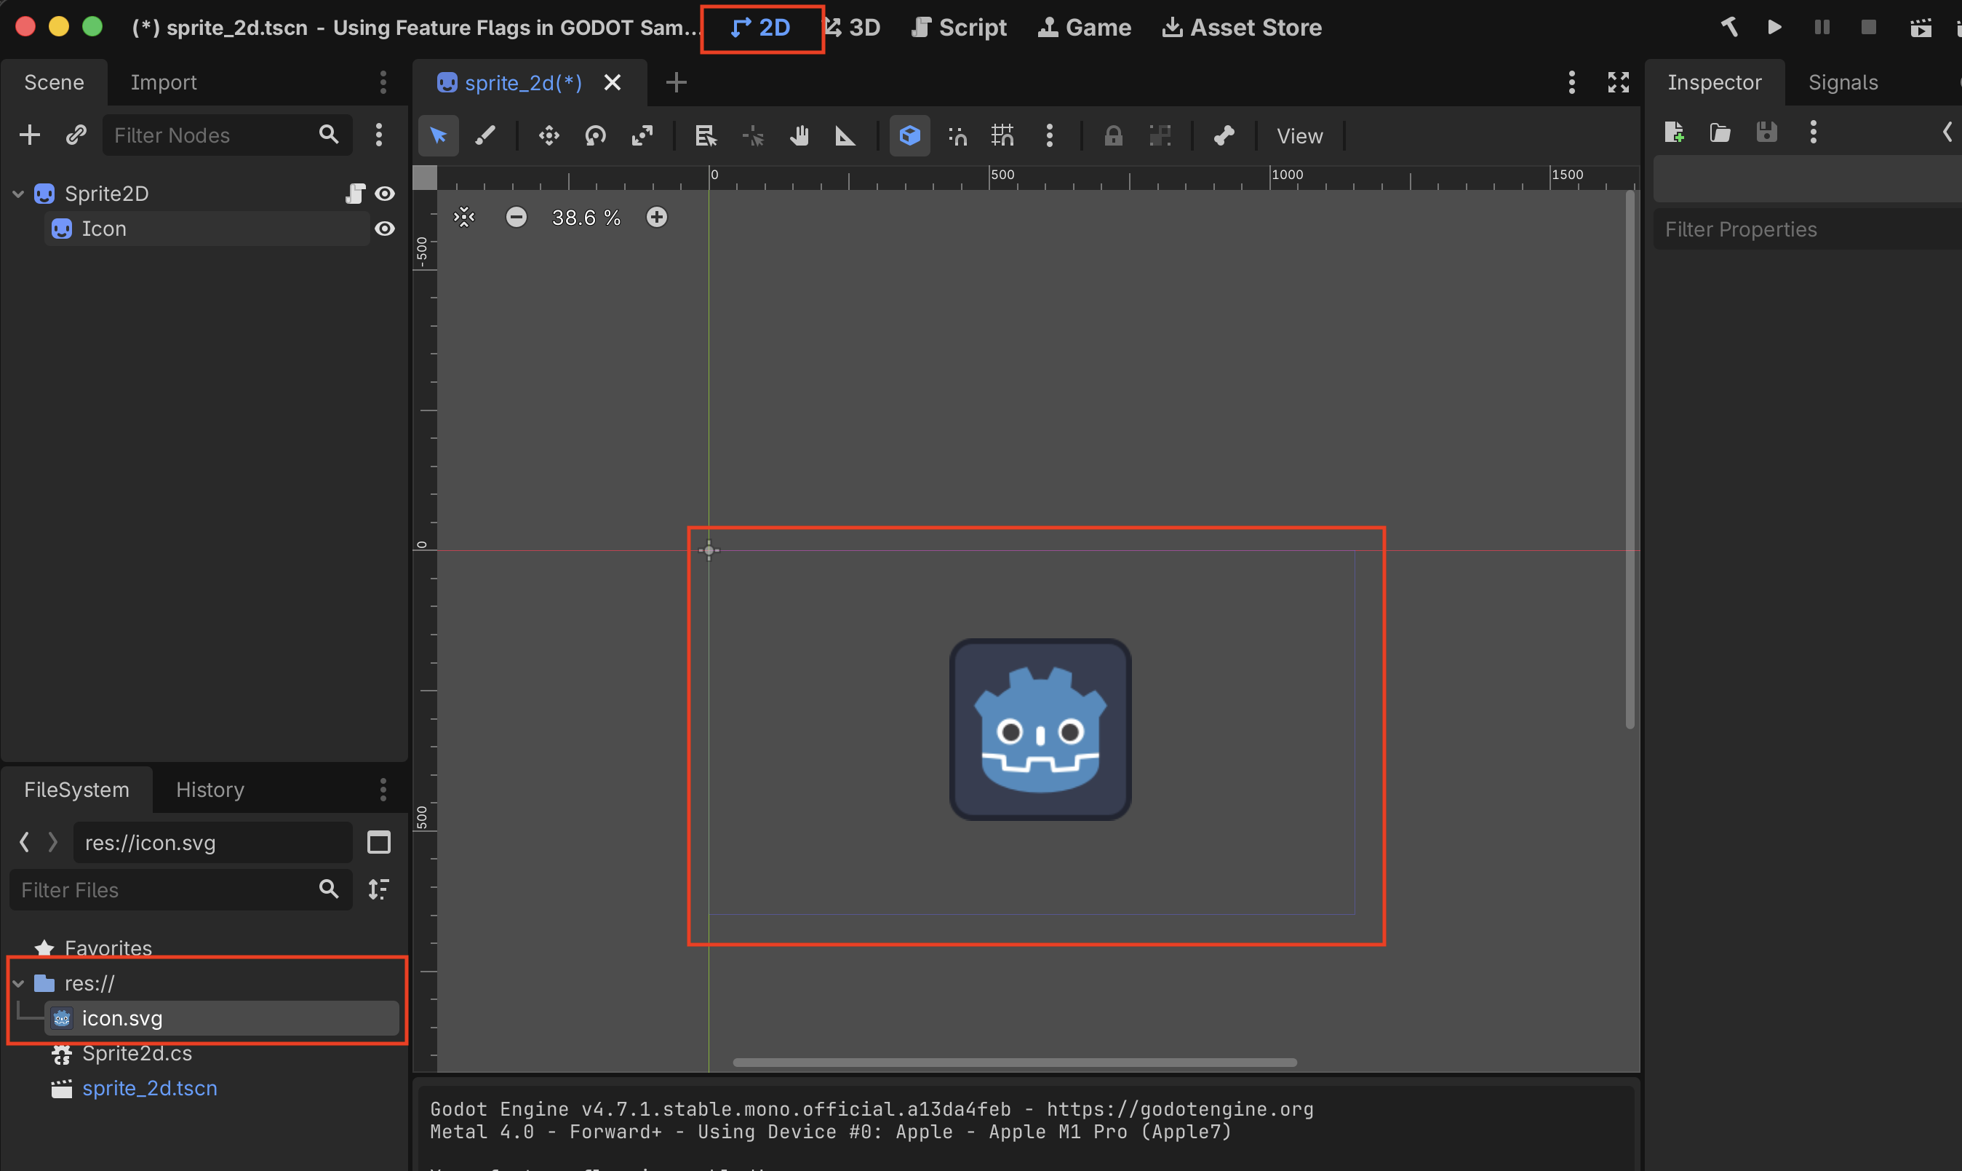Close the sprite_2d scene tab
Viewport: 1962px width, 1171px height.
tap(612, 82)
